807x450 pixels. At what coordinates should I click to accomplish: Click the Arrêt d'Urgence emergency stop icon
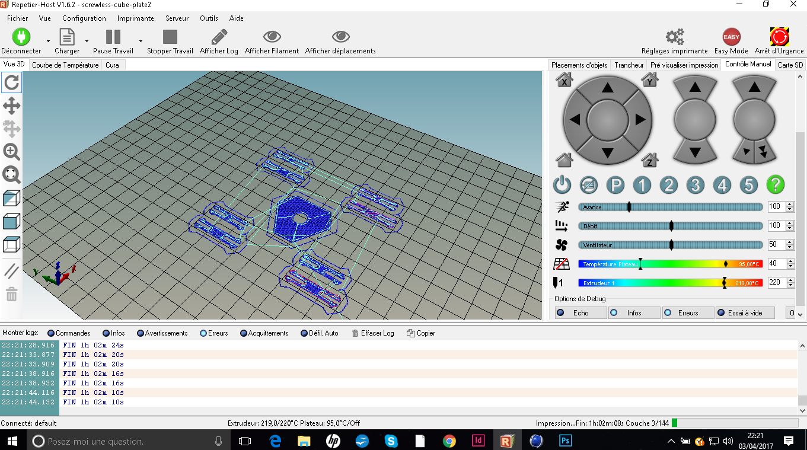click(779, 37)
